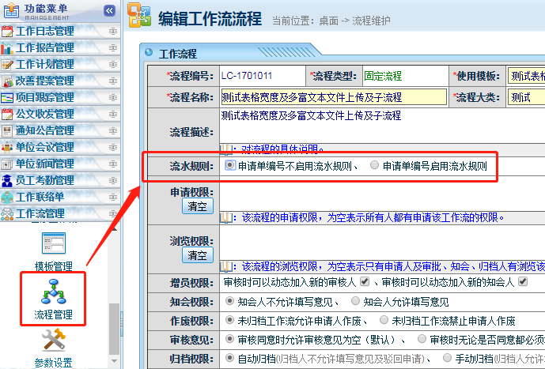Click 流程名称 input field

(x=334, y=97)
